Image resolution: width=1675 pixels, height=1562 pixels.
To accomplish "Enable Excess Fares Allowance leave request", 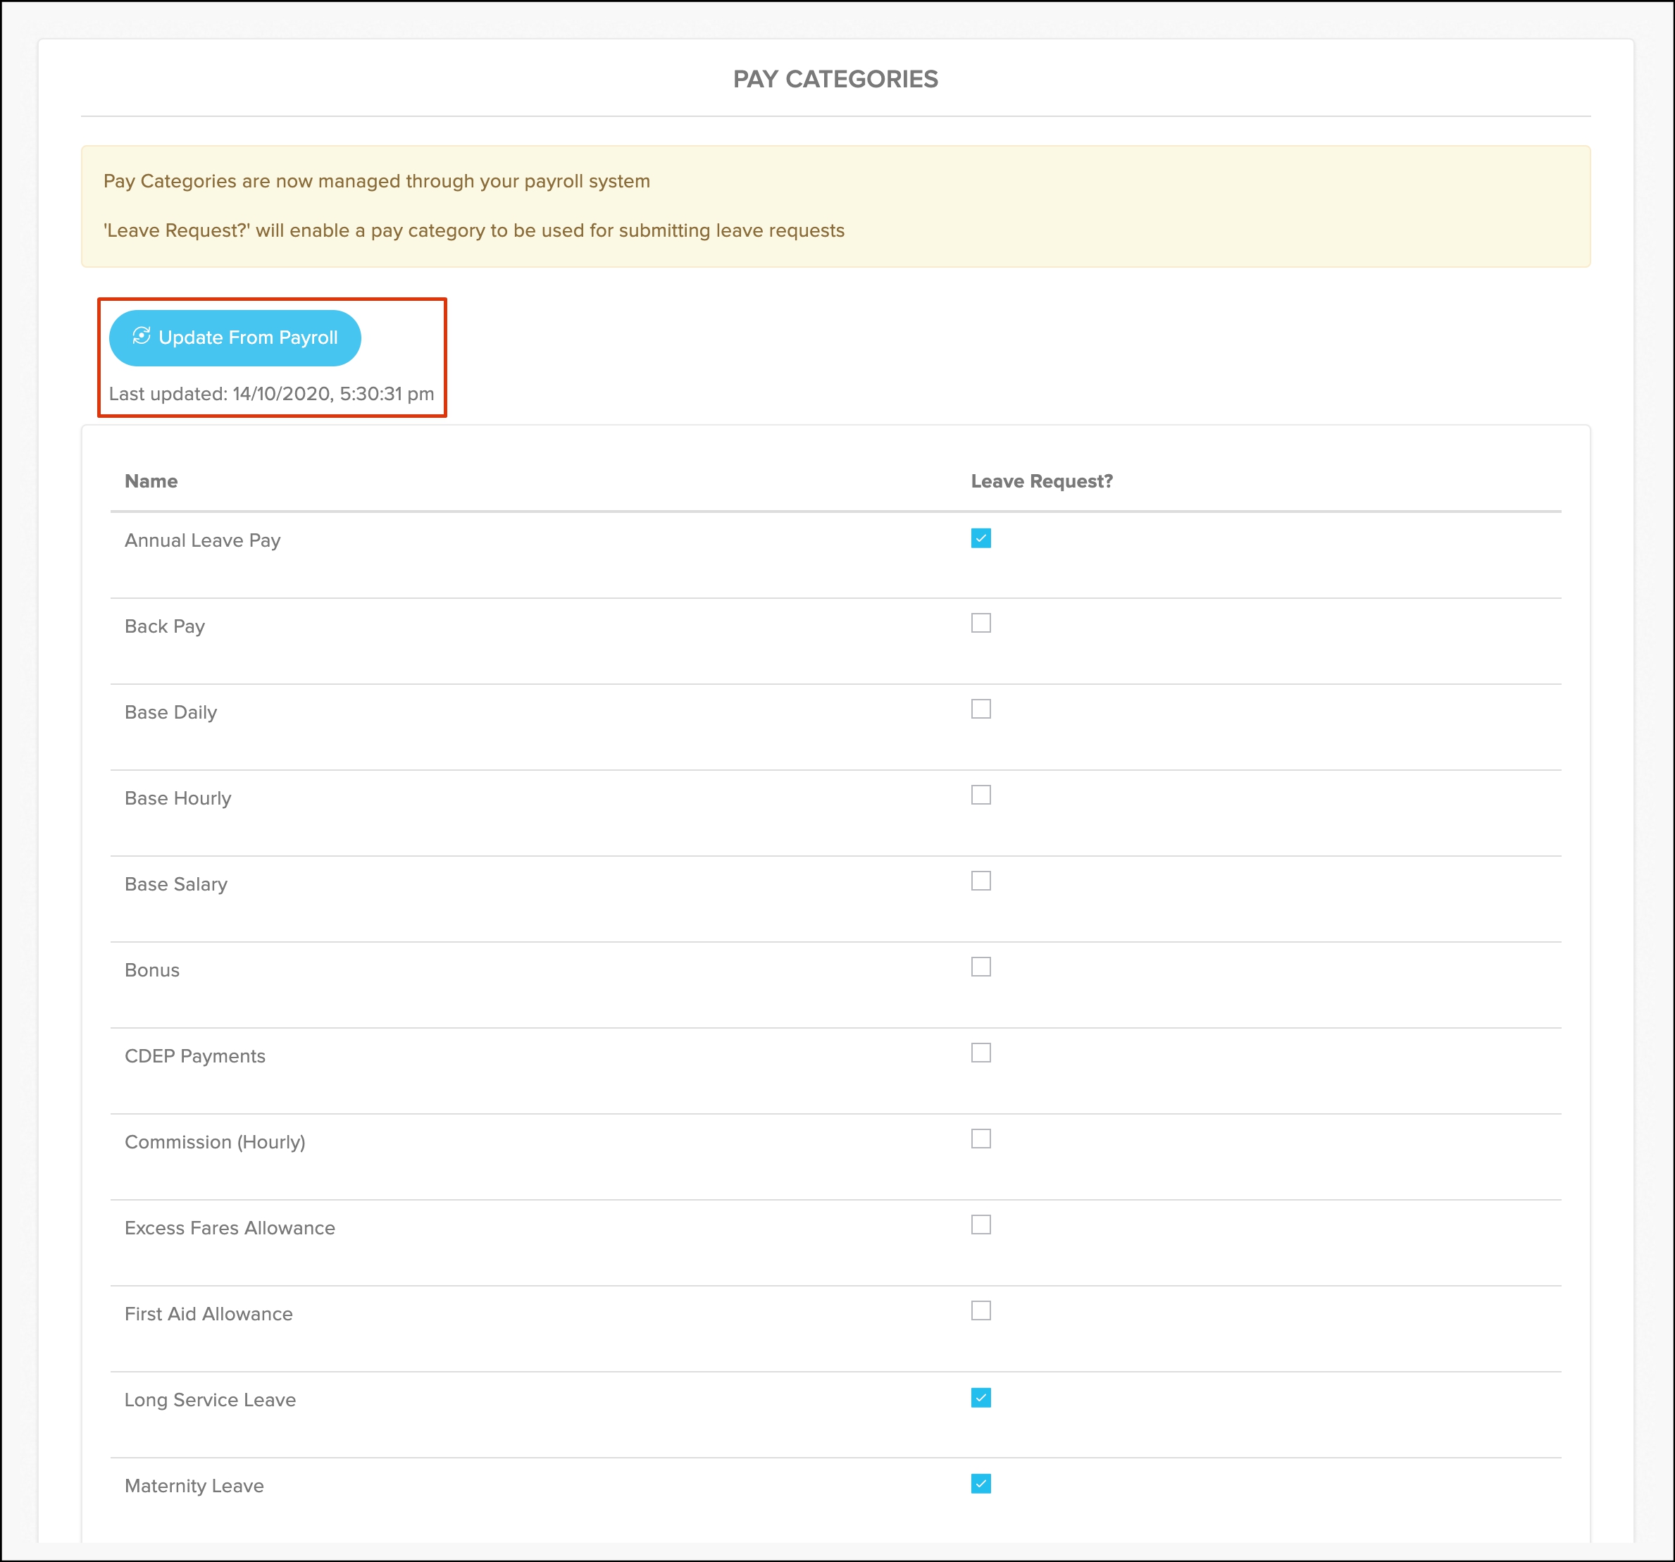I will tap(980, 1225).
